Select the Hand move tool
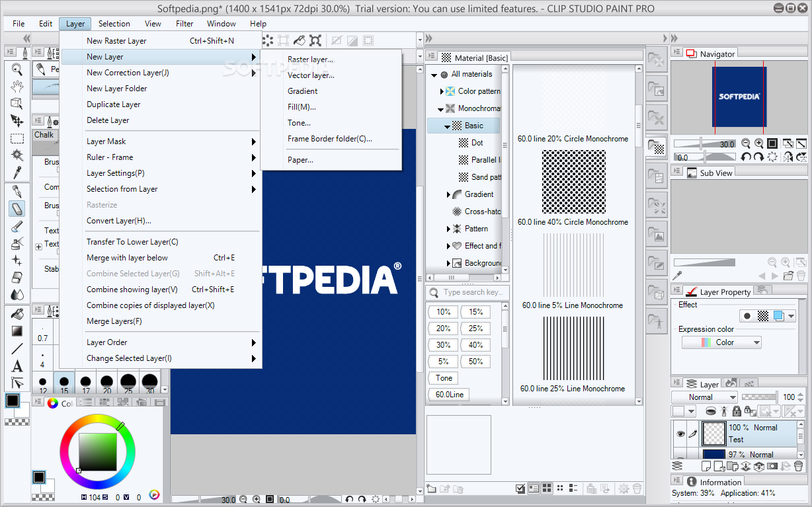Viewport: 812px width, 507px height. pos(17,87)
